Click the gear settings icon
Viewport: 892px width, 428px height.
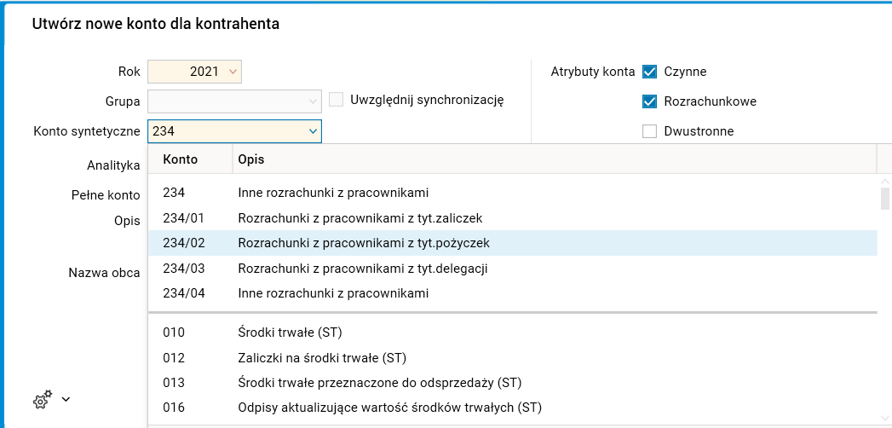click(x=43, y=398)
